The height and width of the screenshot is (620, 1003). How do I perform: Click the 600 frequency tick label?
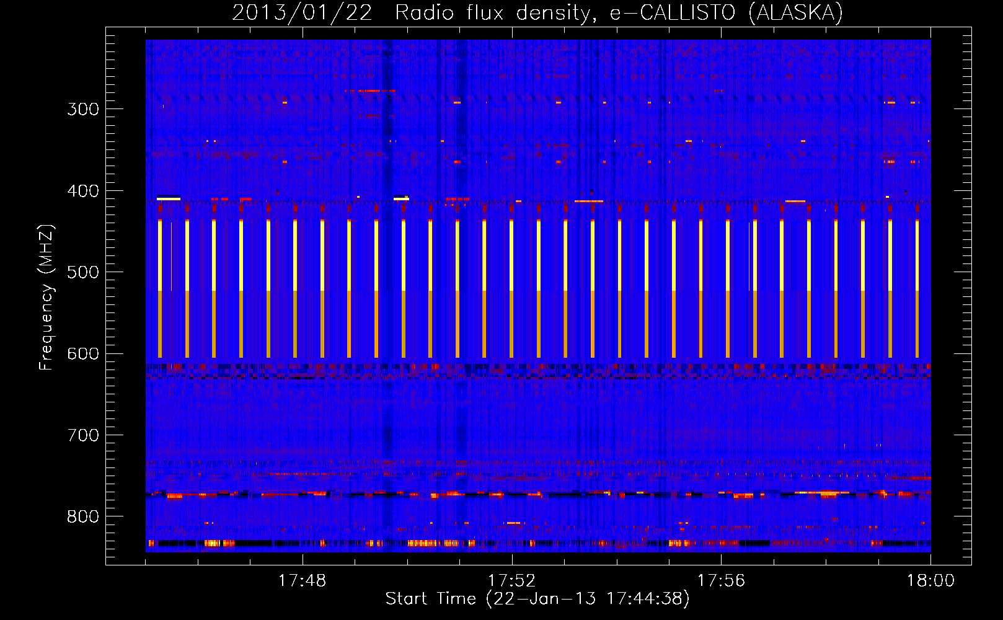[x=83, y=353]
